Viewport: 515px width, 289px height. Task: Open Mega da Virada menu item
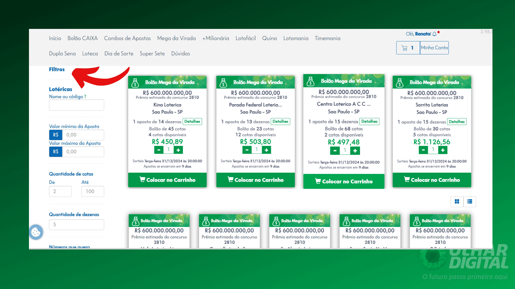click(176, 38)
